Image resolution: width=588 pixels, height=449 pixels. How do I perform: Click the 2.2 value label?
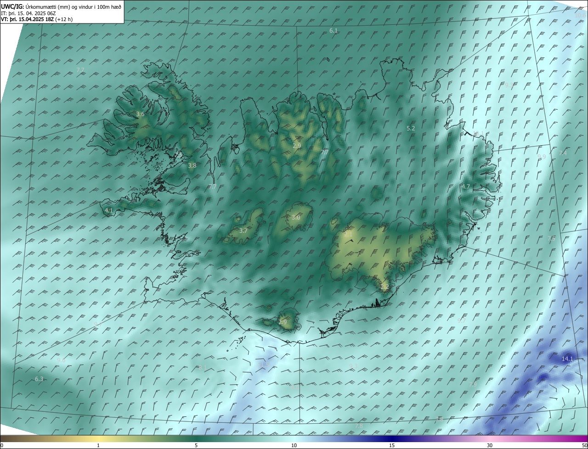pyautogui.click(x=384, y=287)
